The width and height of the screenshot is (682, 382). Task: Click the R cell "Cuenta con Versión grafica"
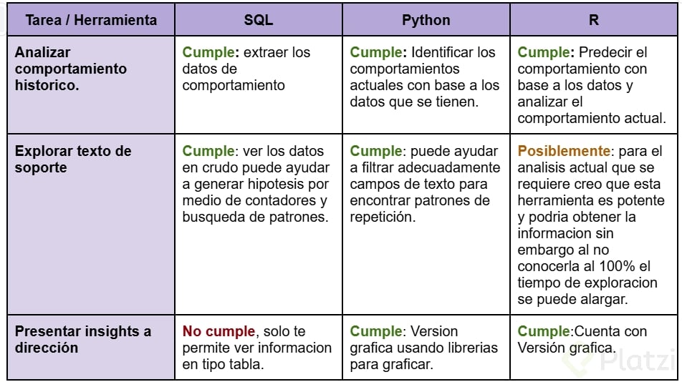(x=582, y=340)
